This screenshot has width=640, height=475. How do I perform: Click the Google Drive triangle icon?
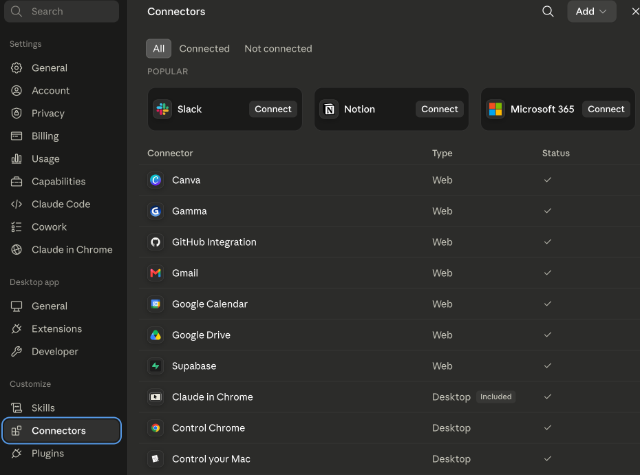[156, 335]
